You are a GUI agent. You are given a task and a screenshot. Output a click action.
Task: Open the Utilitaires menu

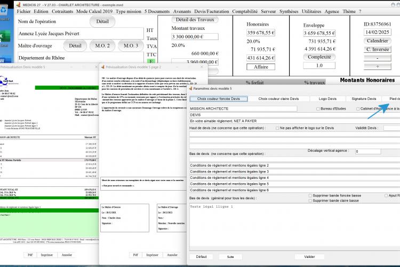[311, 11]
